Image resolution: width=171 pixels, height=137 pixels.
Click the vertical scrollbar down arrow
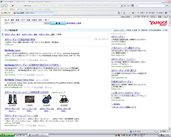170,128
